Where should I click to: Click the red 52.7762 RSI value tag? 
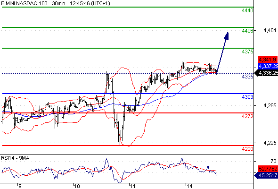click(x=268, y=169)
